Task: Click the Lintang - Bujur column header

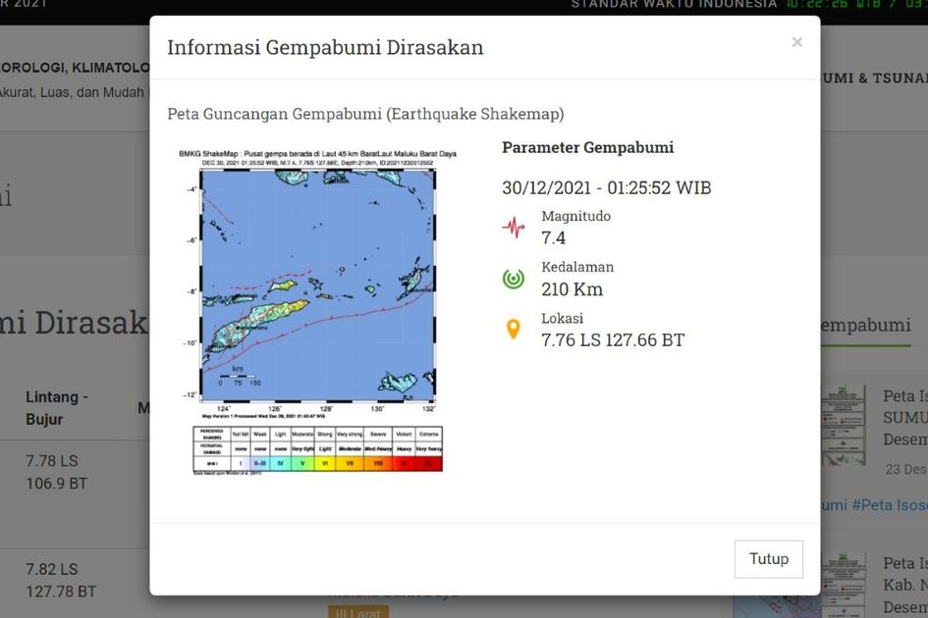Action: 57,408
